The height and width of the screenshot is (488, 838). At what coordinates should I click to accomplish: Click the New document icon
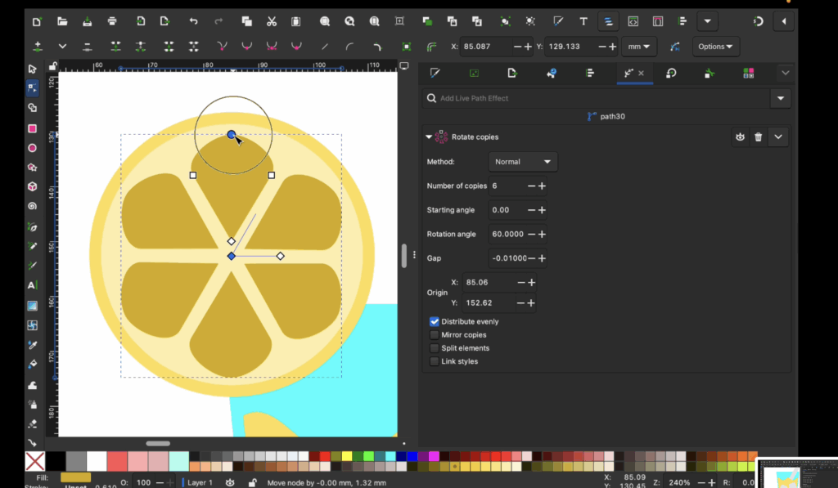[x=37, y=21]
